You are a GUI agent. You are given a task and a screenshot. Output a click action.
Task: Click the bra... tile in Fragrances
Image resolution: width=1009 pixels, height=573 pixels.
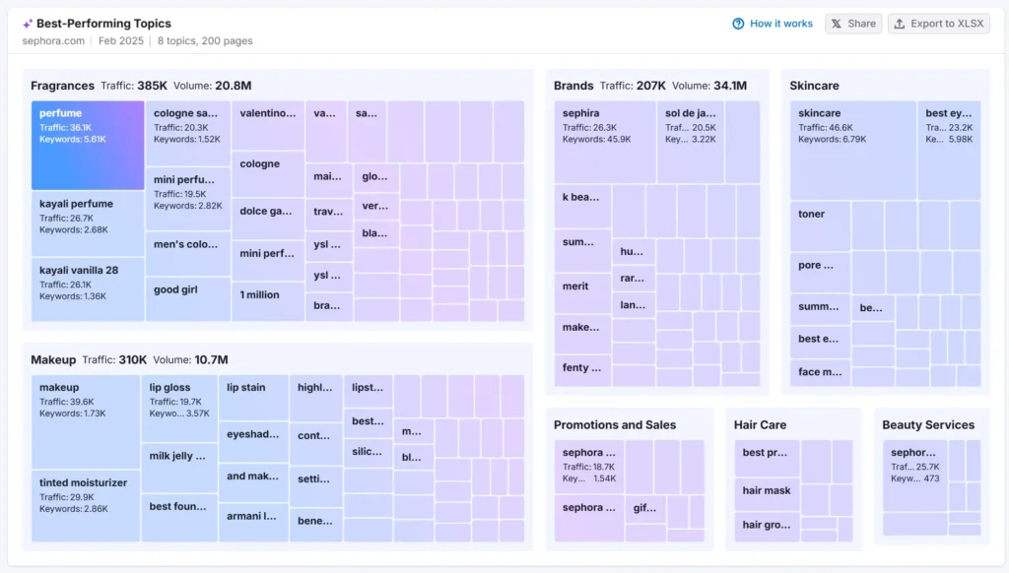(329, 309)
